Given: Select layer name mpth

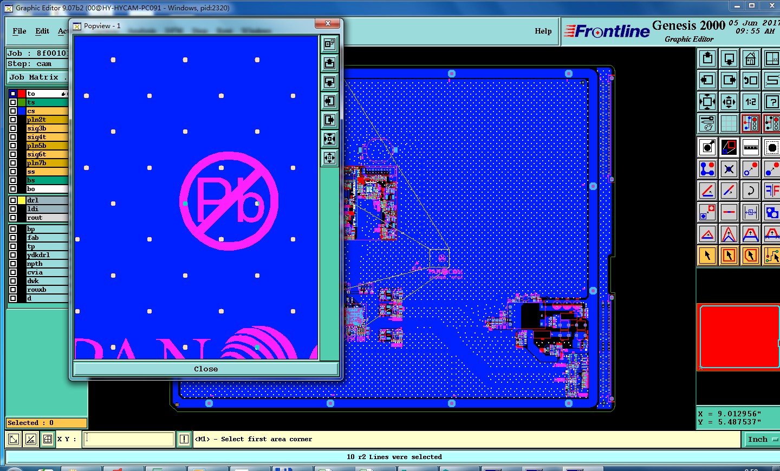Looking at the screenshot, I should pyautogui.click(x=47, y=264).
